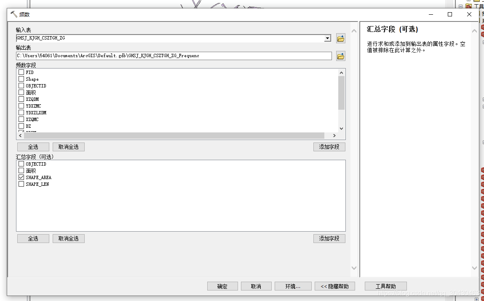Open the GHSJ_KJGH_CSZTGH_ZG input table dropdown
Screen dimensions: 484x301
[x=327, y=38]
